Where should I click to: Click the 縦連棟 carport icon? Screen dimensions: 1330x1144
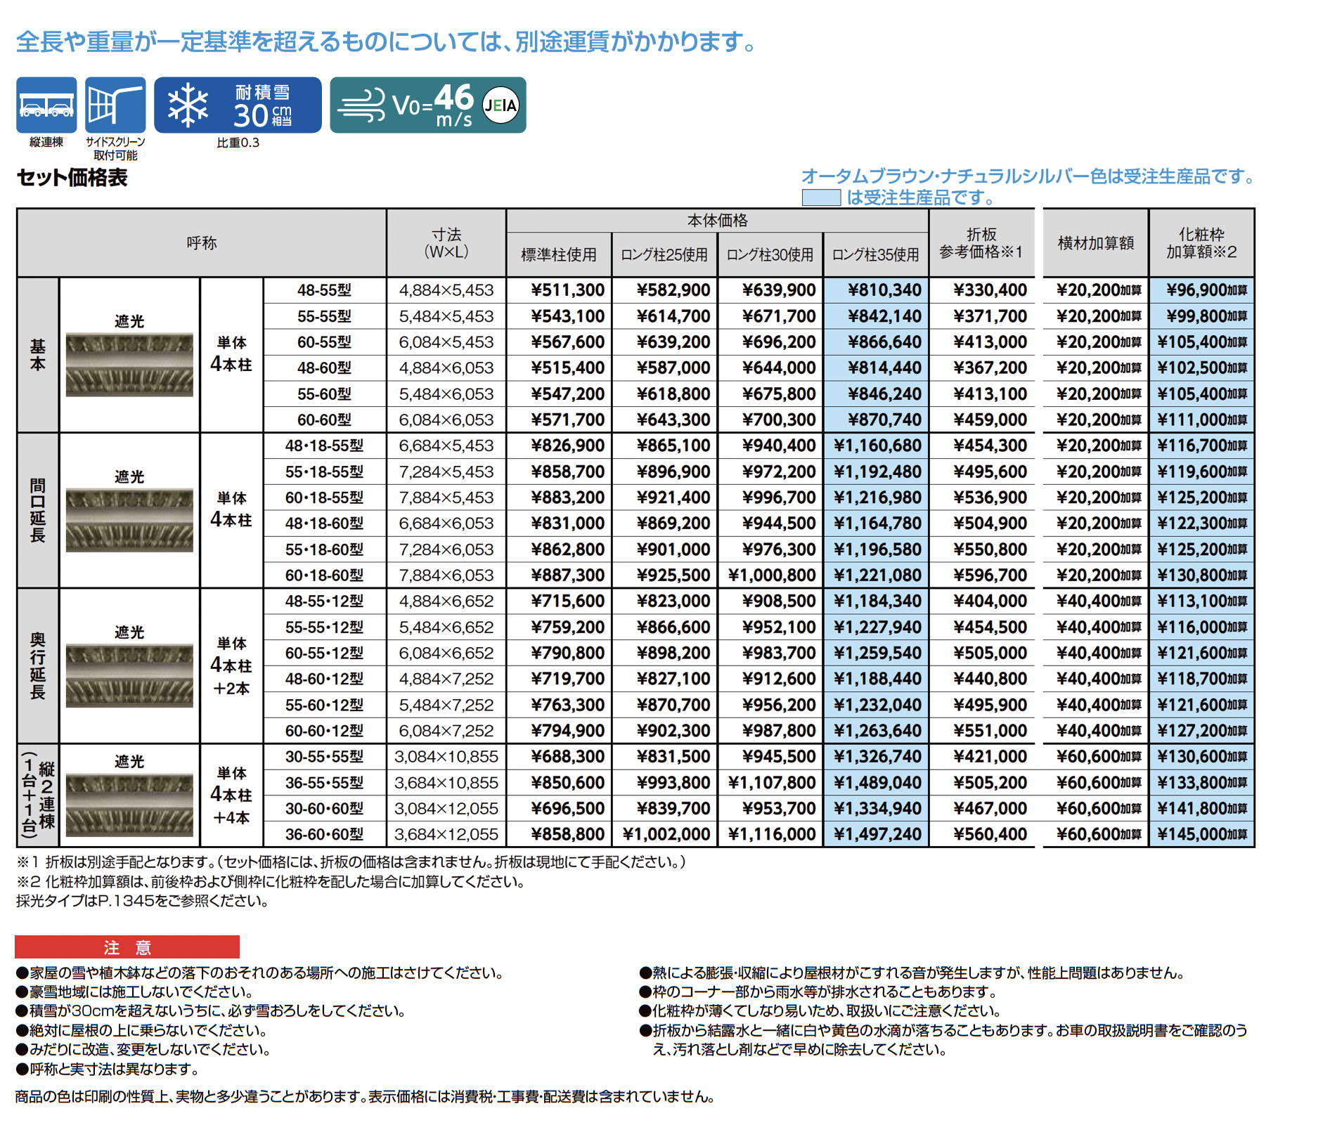46,105
